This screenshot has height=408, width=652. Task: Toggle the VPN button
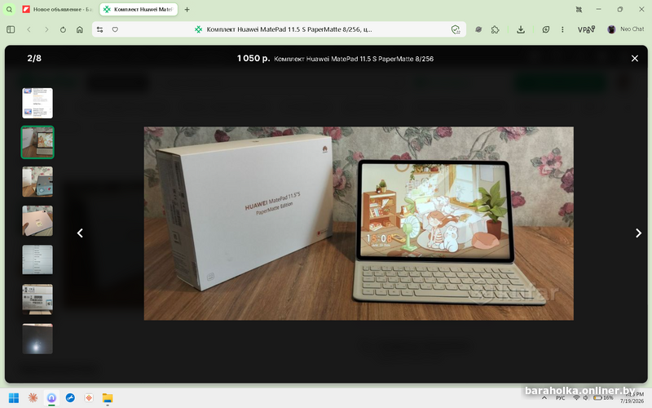[x=586, y=29]
